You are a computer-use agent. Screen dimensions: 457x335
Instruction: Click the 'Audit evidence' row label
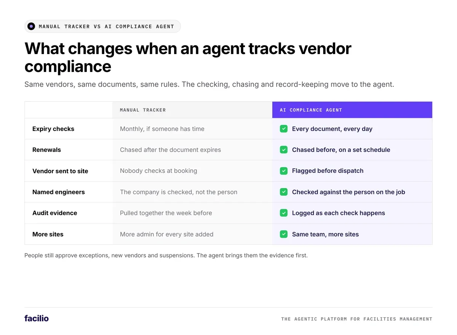(55, 213)
